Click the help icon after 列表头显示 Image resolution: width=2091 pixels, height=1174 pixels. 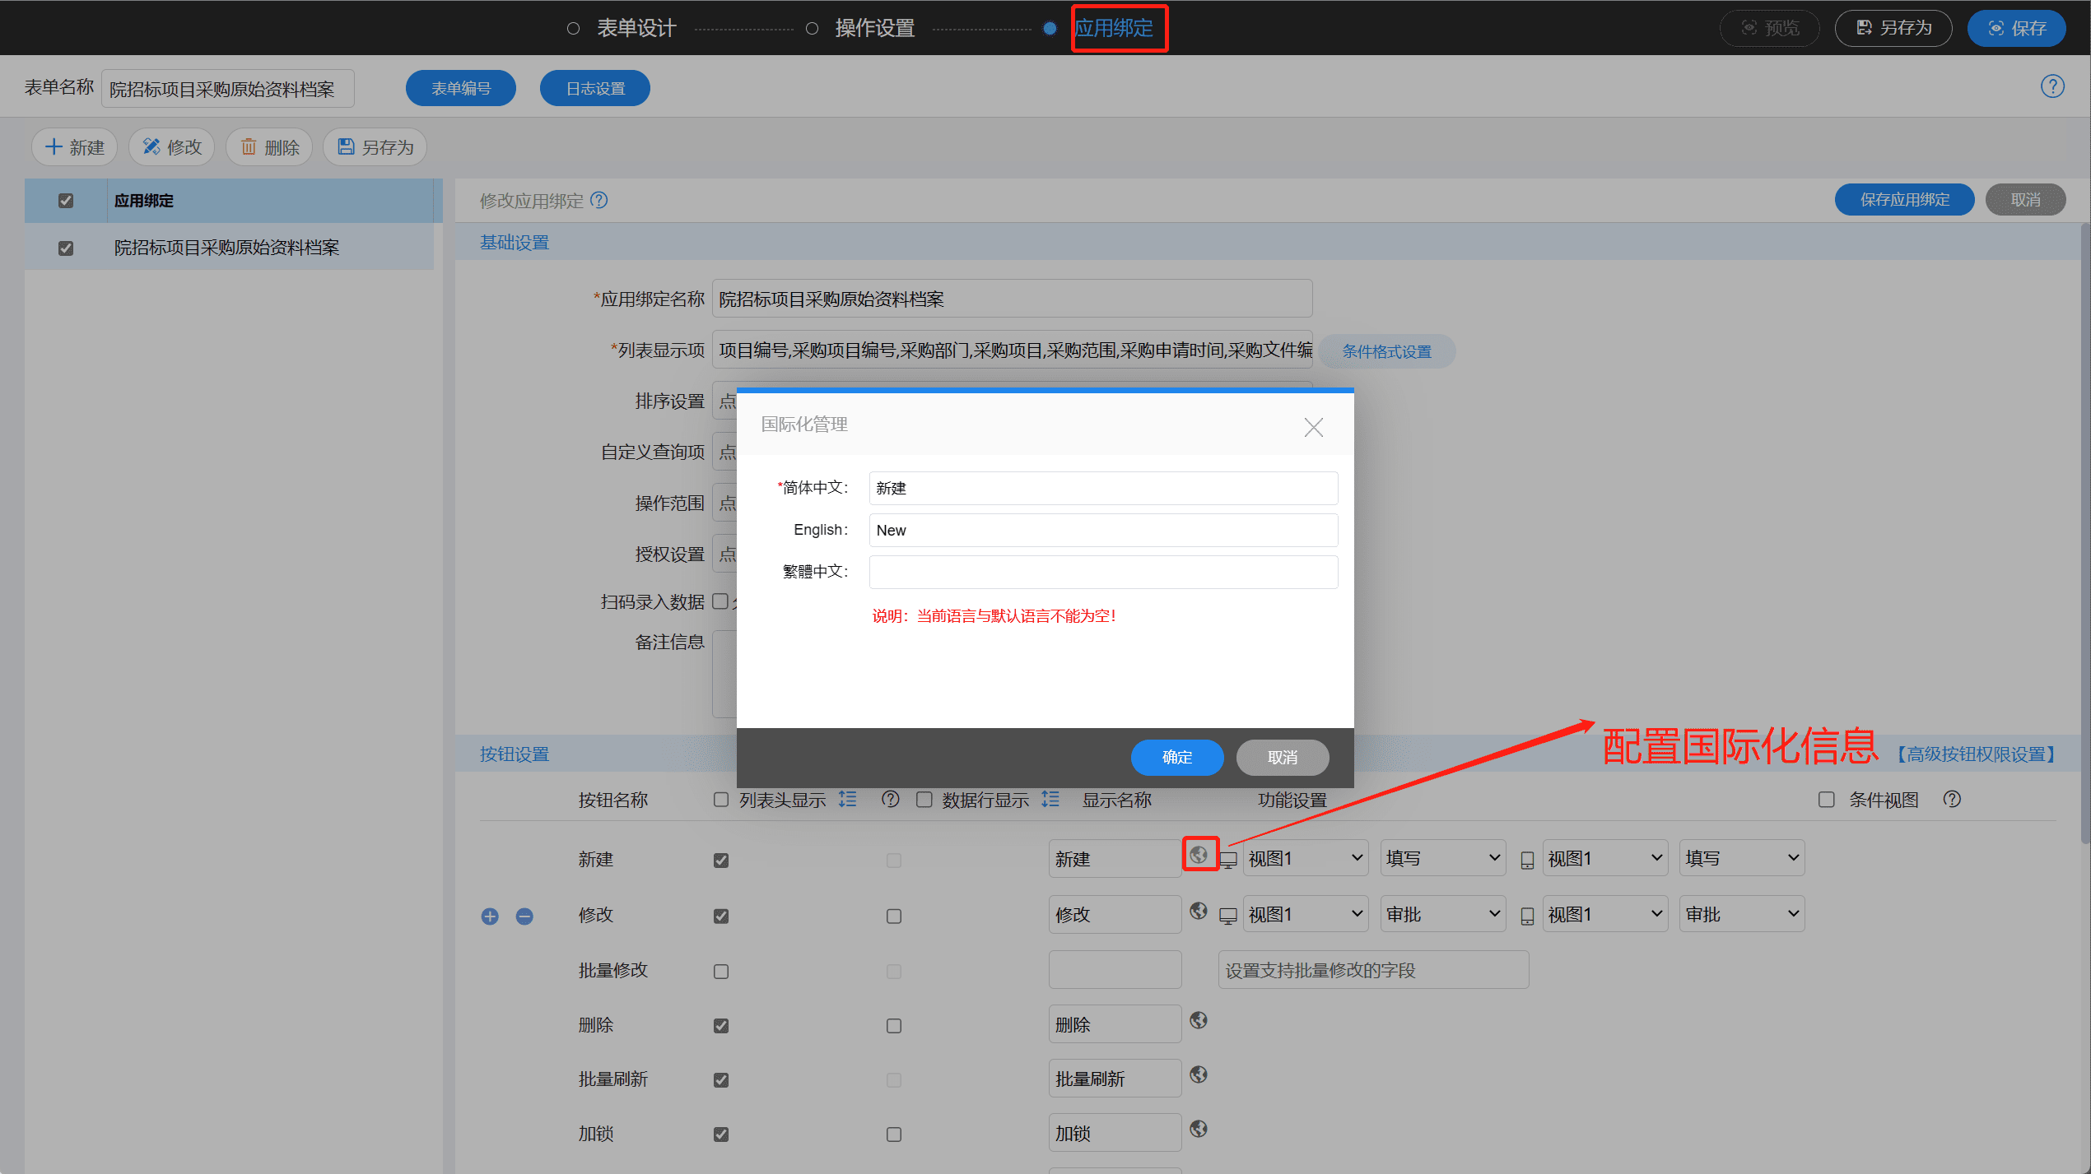(x=890, y=799)
